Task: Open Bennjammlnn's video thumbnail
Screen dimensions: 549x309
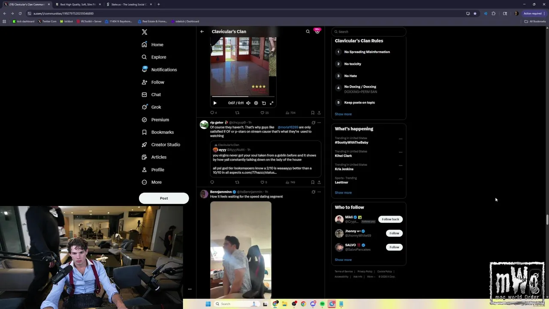Action: [x=241, y=250]
